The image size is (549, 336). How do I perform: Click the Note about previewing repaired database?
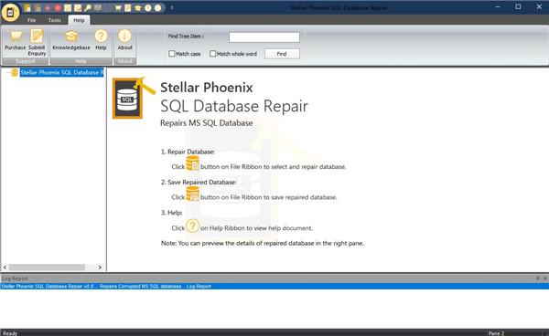tap(263, 243)
